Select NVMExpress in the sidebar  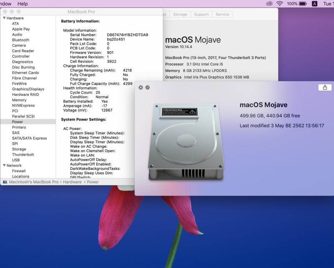tap(23, 106)
